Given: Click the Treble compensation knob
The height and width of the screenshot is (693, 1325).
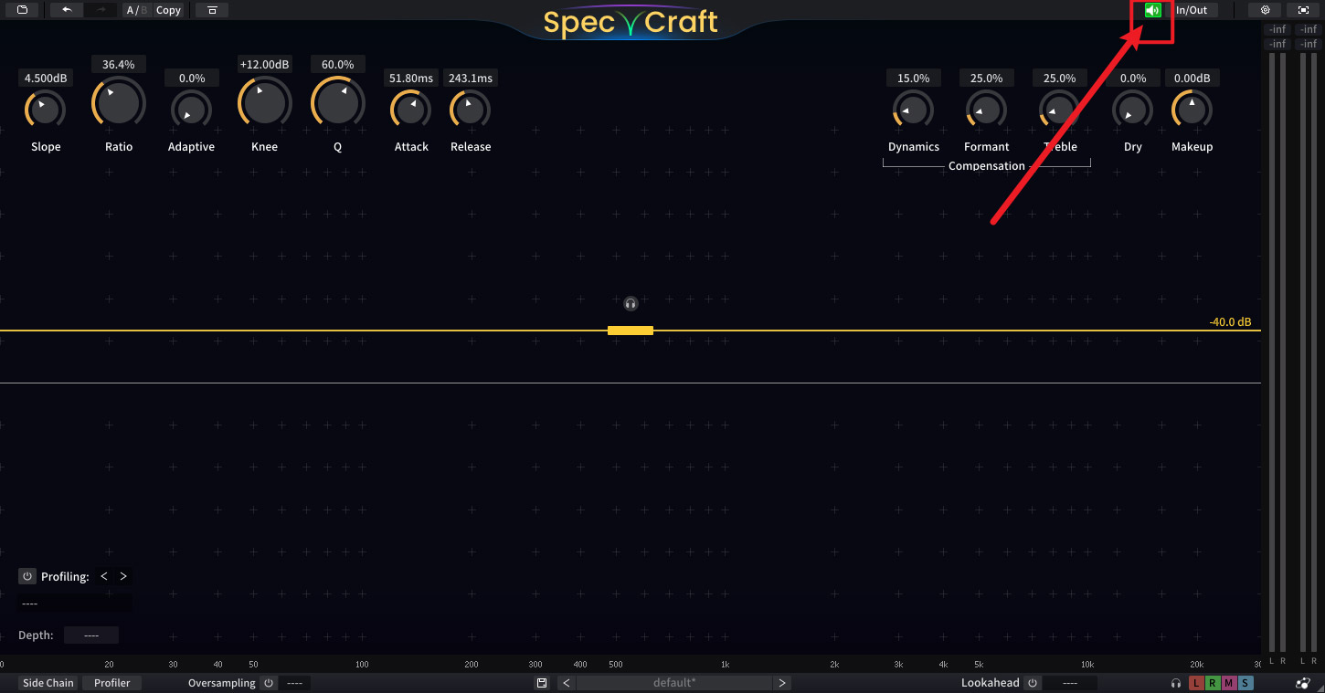Looking at the screenshot, I should tap(1060, 110).
